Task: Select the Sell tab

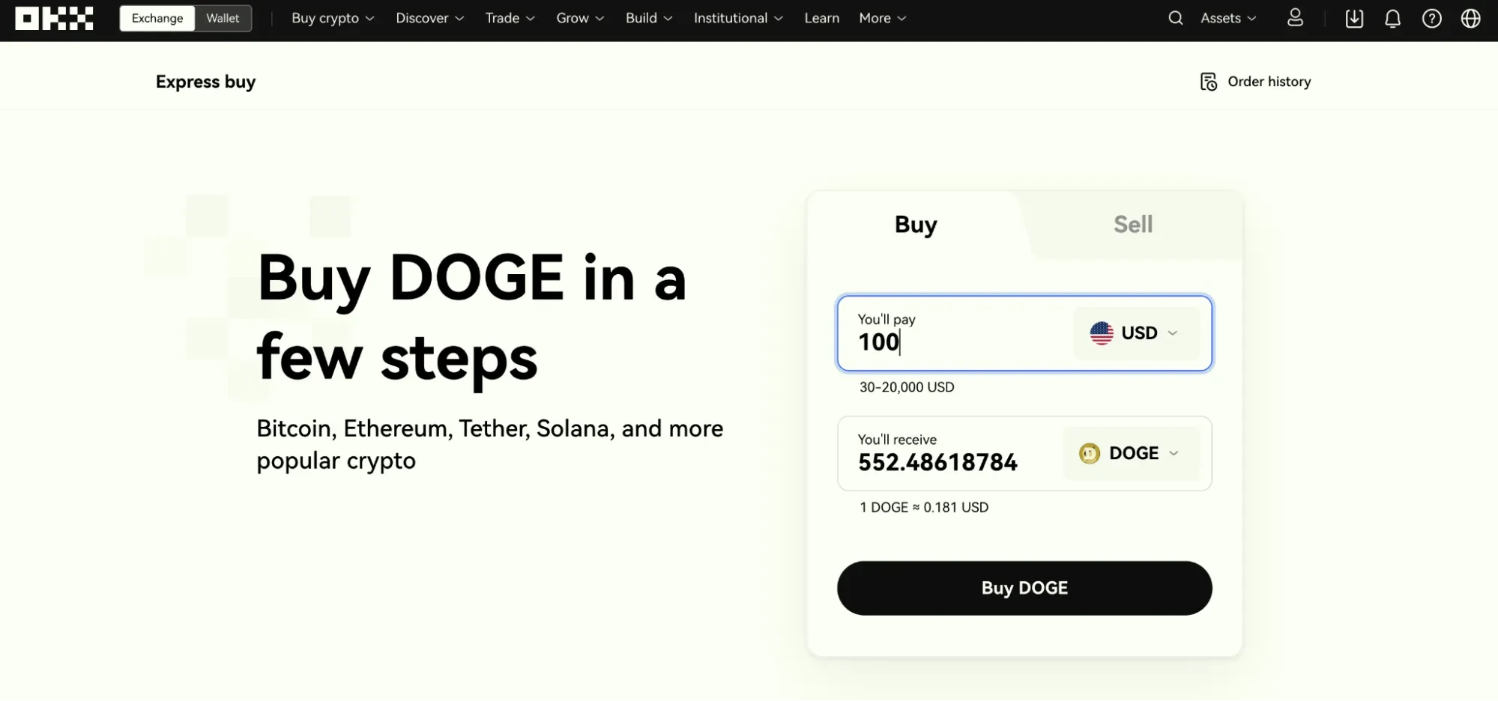Action: pos(1132,225)
